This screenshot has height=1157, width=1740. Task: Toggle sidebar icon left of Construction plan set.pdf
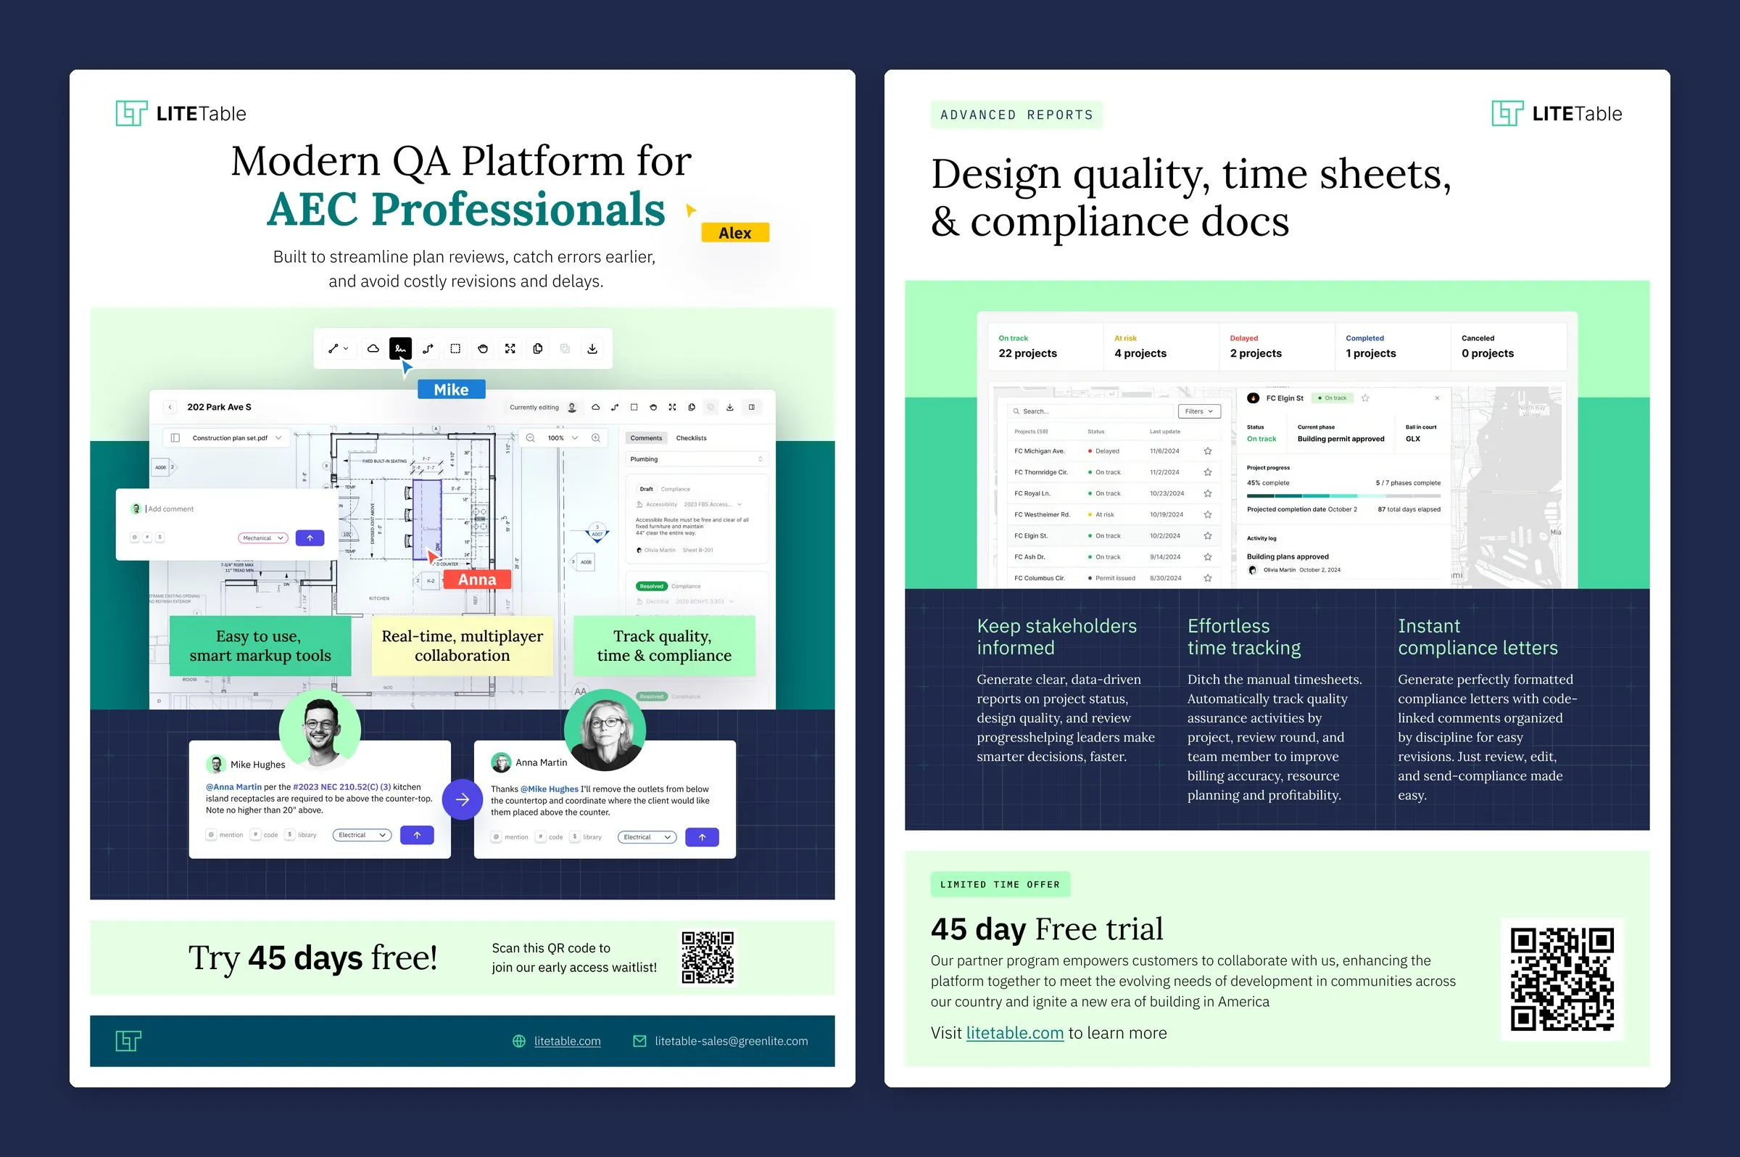pyautogui.click(x=175, y=437)
